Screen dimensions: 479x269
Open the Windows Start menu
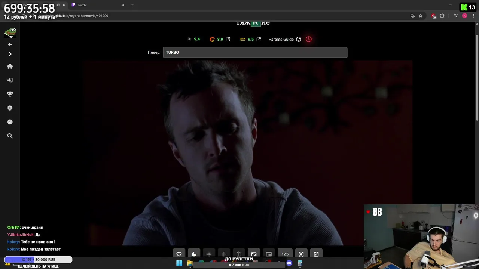[179, 263]
